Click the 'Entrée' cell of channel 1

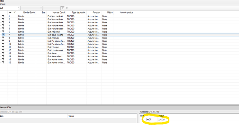pos(21,16)
